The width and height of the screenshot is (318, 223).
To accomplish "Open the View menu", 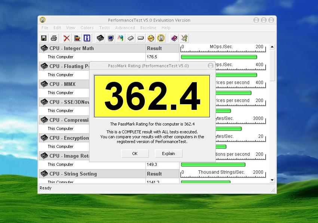I will [71, 28].
